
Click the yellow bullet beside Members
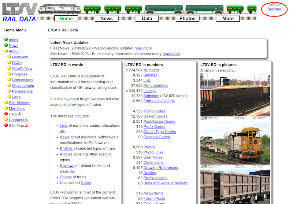[6, 108]
